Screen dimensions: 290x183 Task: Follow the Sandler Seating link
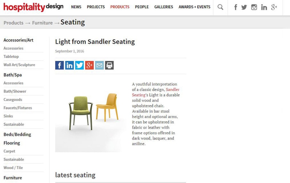(x=172, y=90)
